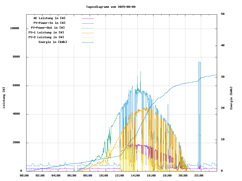Screen dimensions: 242x181
Task: Click the purple AC Leistung legend line
Action: pos(87,19)
